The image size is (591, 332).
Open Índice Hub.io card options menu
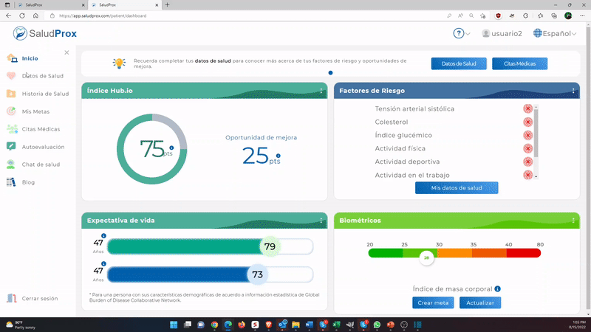321,91
